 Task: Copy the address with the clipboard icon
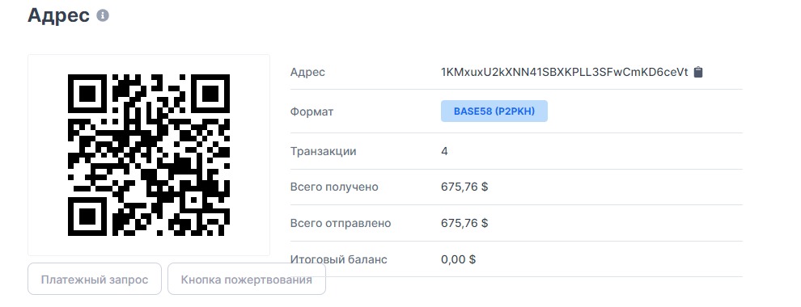tap(698, 72)
